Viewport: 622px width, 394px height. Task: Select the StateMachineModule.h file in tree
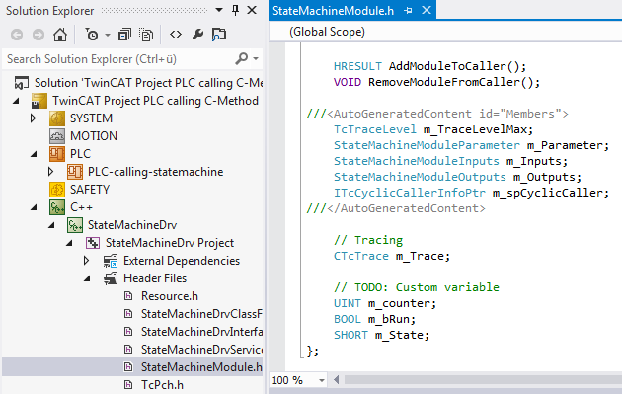[x=201, y=367]
